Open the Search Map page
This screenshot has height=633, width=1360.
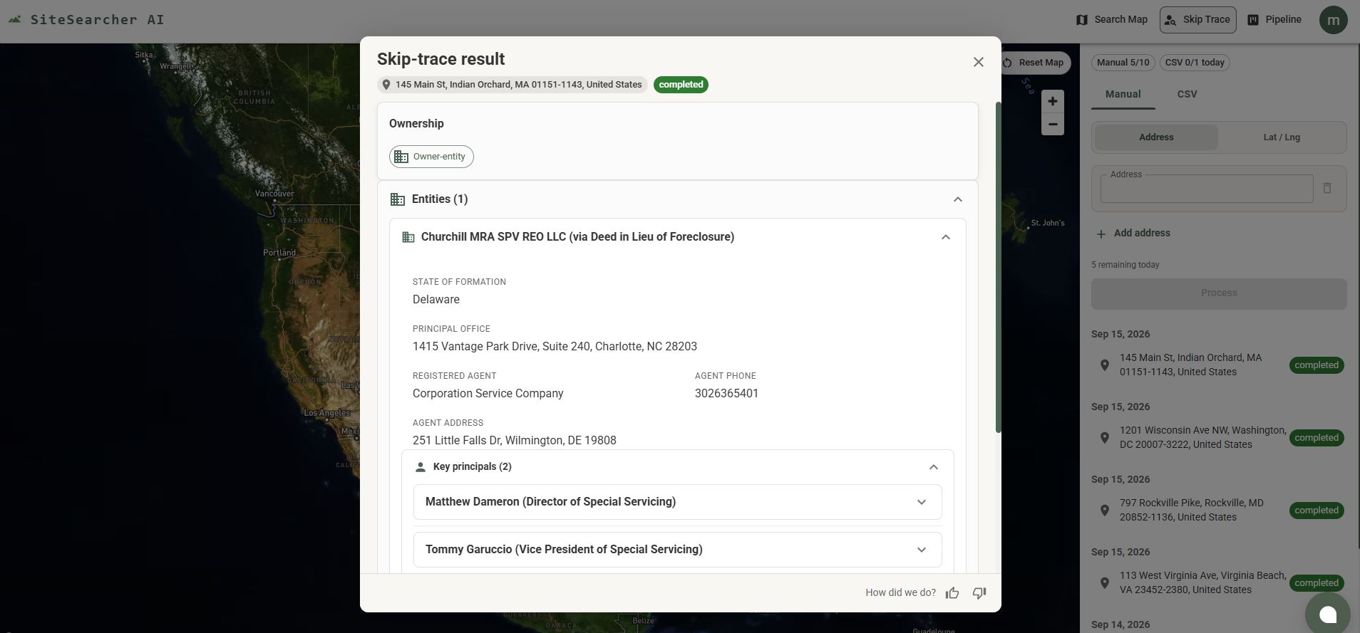click(x=1111, y=20)
